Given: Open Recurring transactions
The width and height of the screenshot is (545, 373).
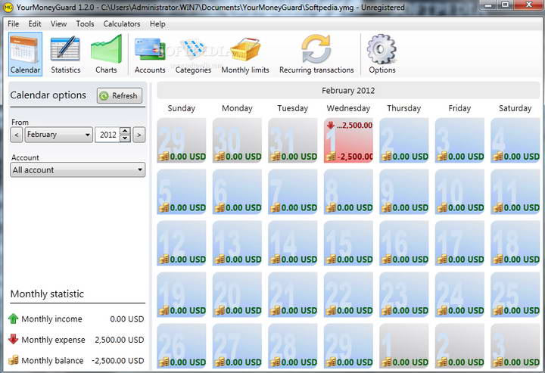Looking at the screenshot, I should tap(316, 54).
